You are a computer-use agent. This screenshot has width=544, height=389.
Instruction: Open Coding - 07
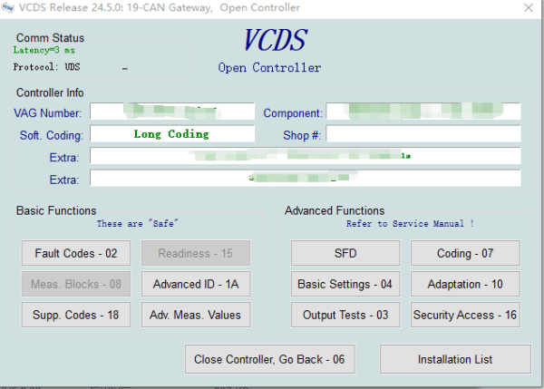(x=465, y=253)
